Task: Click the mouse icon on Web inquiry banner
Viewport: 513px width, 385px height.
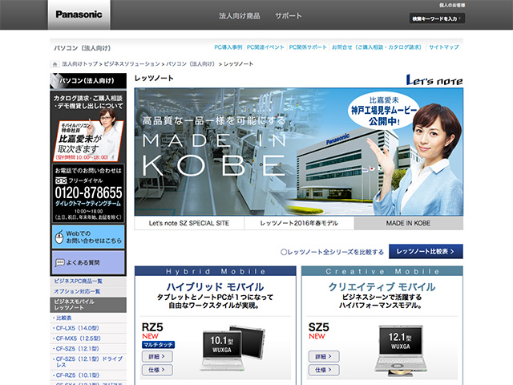Action: (59, 237)
